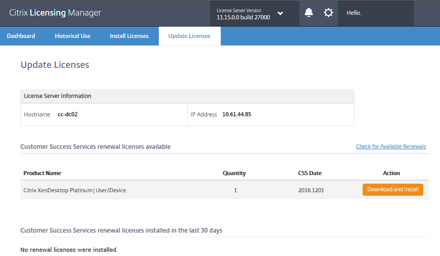
Task: Click the Action column header
Action: [391, 173]
